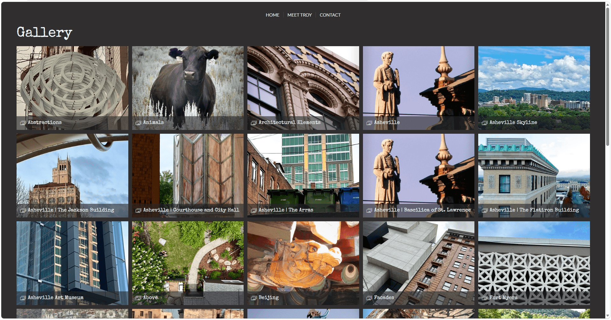The image size is (611, 320).
Task: Click 'Asheville | The Arras' caption text
Action: coord(286,210)
